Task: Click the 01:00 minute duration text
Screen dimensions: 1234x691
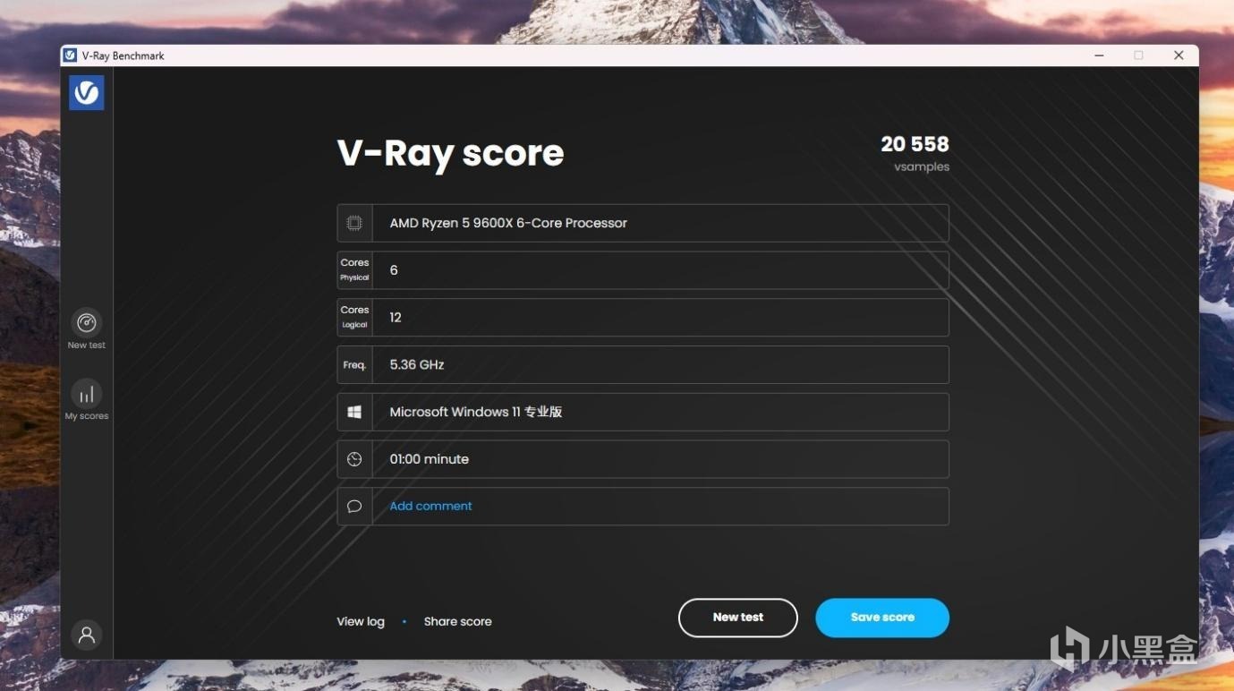Action: pos(430,459)
